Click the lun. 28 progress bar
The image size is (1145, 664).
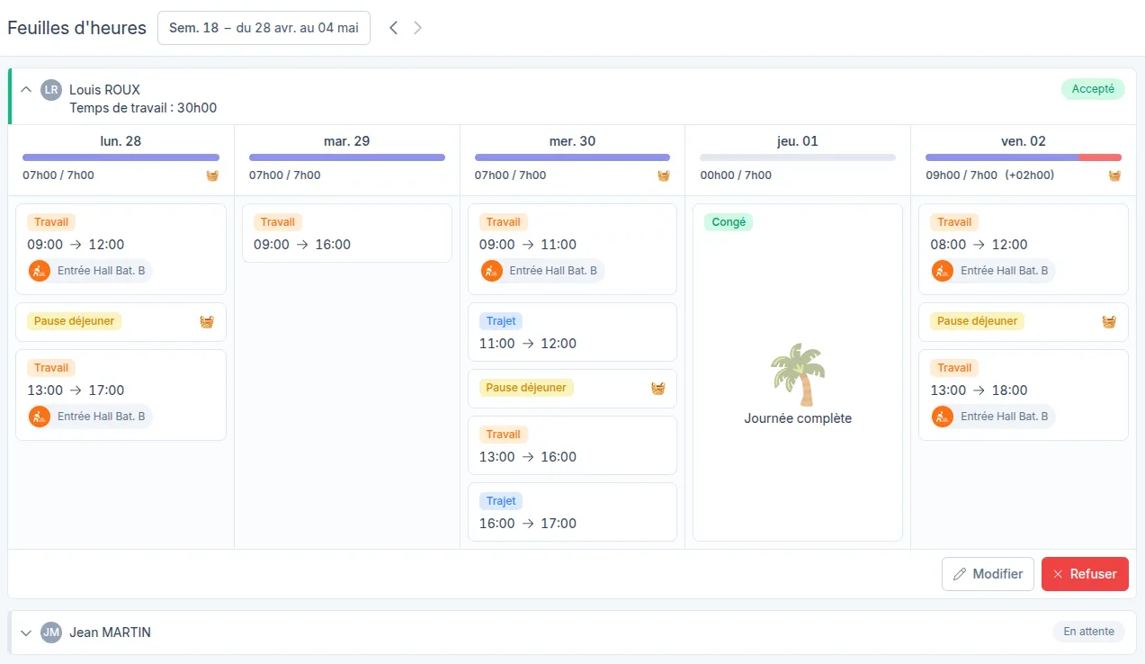click(x=121, y=157)
